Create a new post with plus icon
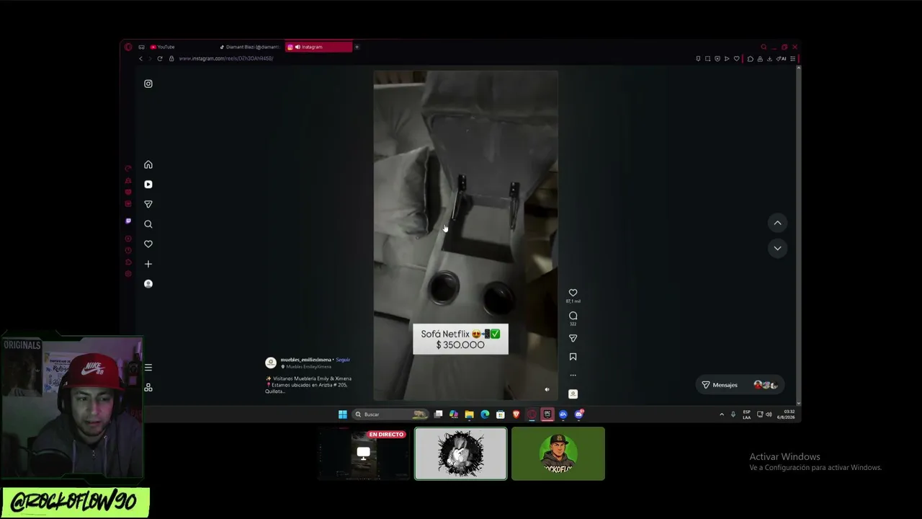 [x=148, y=264]
